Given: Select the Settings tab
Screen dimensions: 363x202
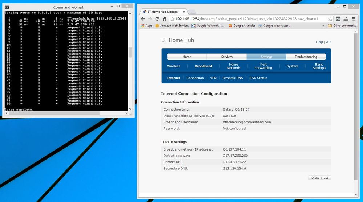Looking at the screenshot, I should pyautogui.click(x=266, y=57).
